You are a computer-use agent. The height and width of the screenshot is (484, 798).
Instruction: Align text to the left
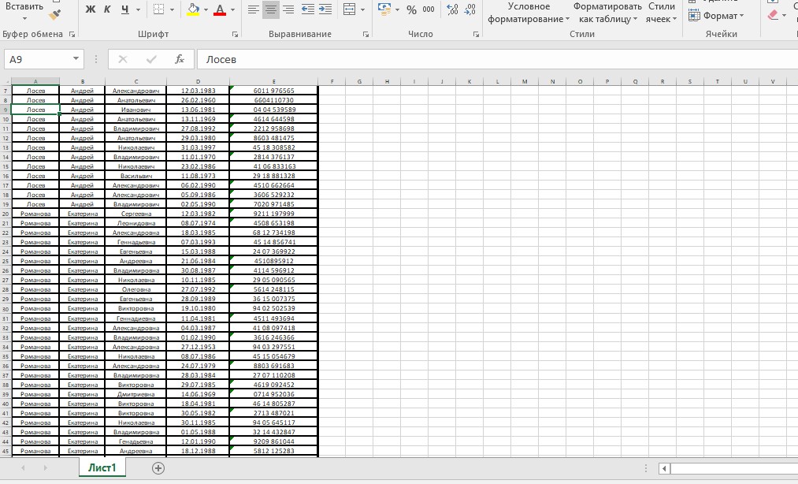(x=254, y=9)
